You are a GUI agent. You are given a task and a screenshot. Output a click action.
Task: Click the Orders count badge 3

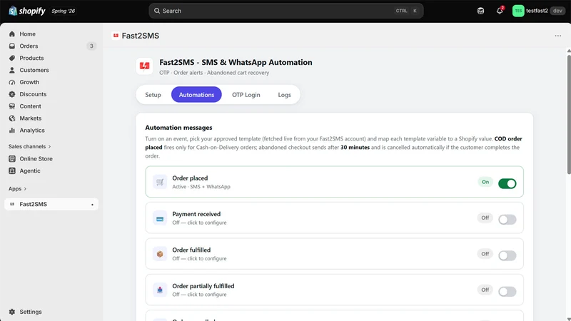pyautogui.click(x=91, y=46)
